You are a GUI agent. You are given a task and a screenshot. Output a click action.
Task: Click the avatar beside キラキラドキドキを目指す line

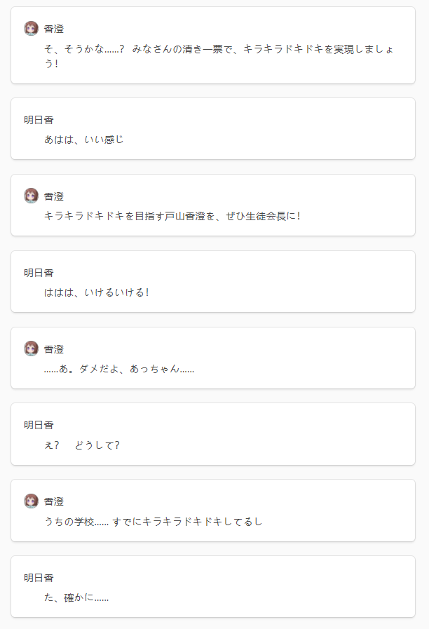click(32, 196)
